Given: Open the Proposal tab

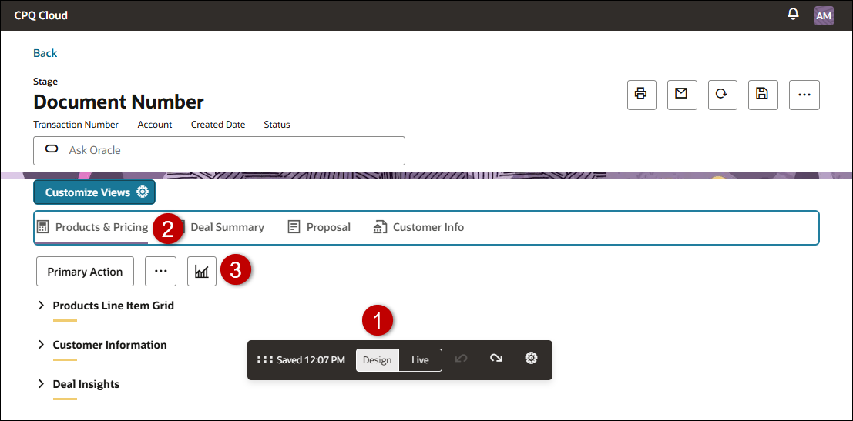Looking at the screenshot, I should click(319, 227).
